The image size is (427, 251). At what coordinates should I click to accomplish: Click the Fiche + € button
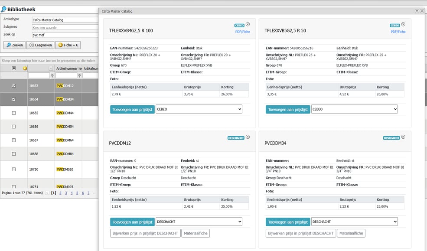coord(68,45)
